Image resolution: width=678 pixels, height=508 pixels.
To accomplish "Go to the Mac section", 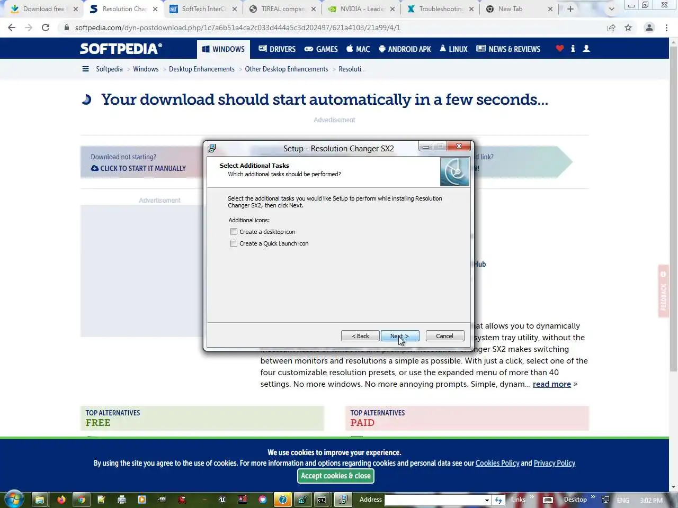I will pyautogui.click(x=358, y=49).
